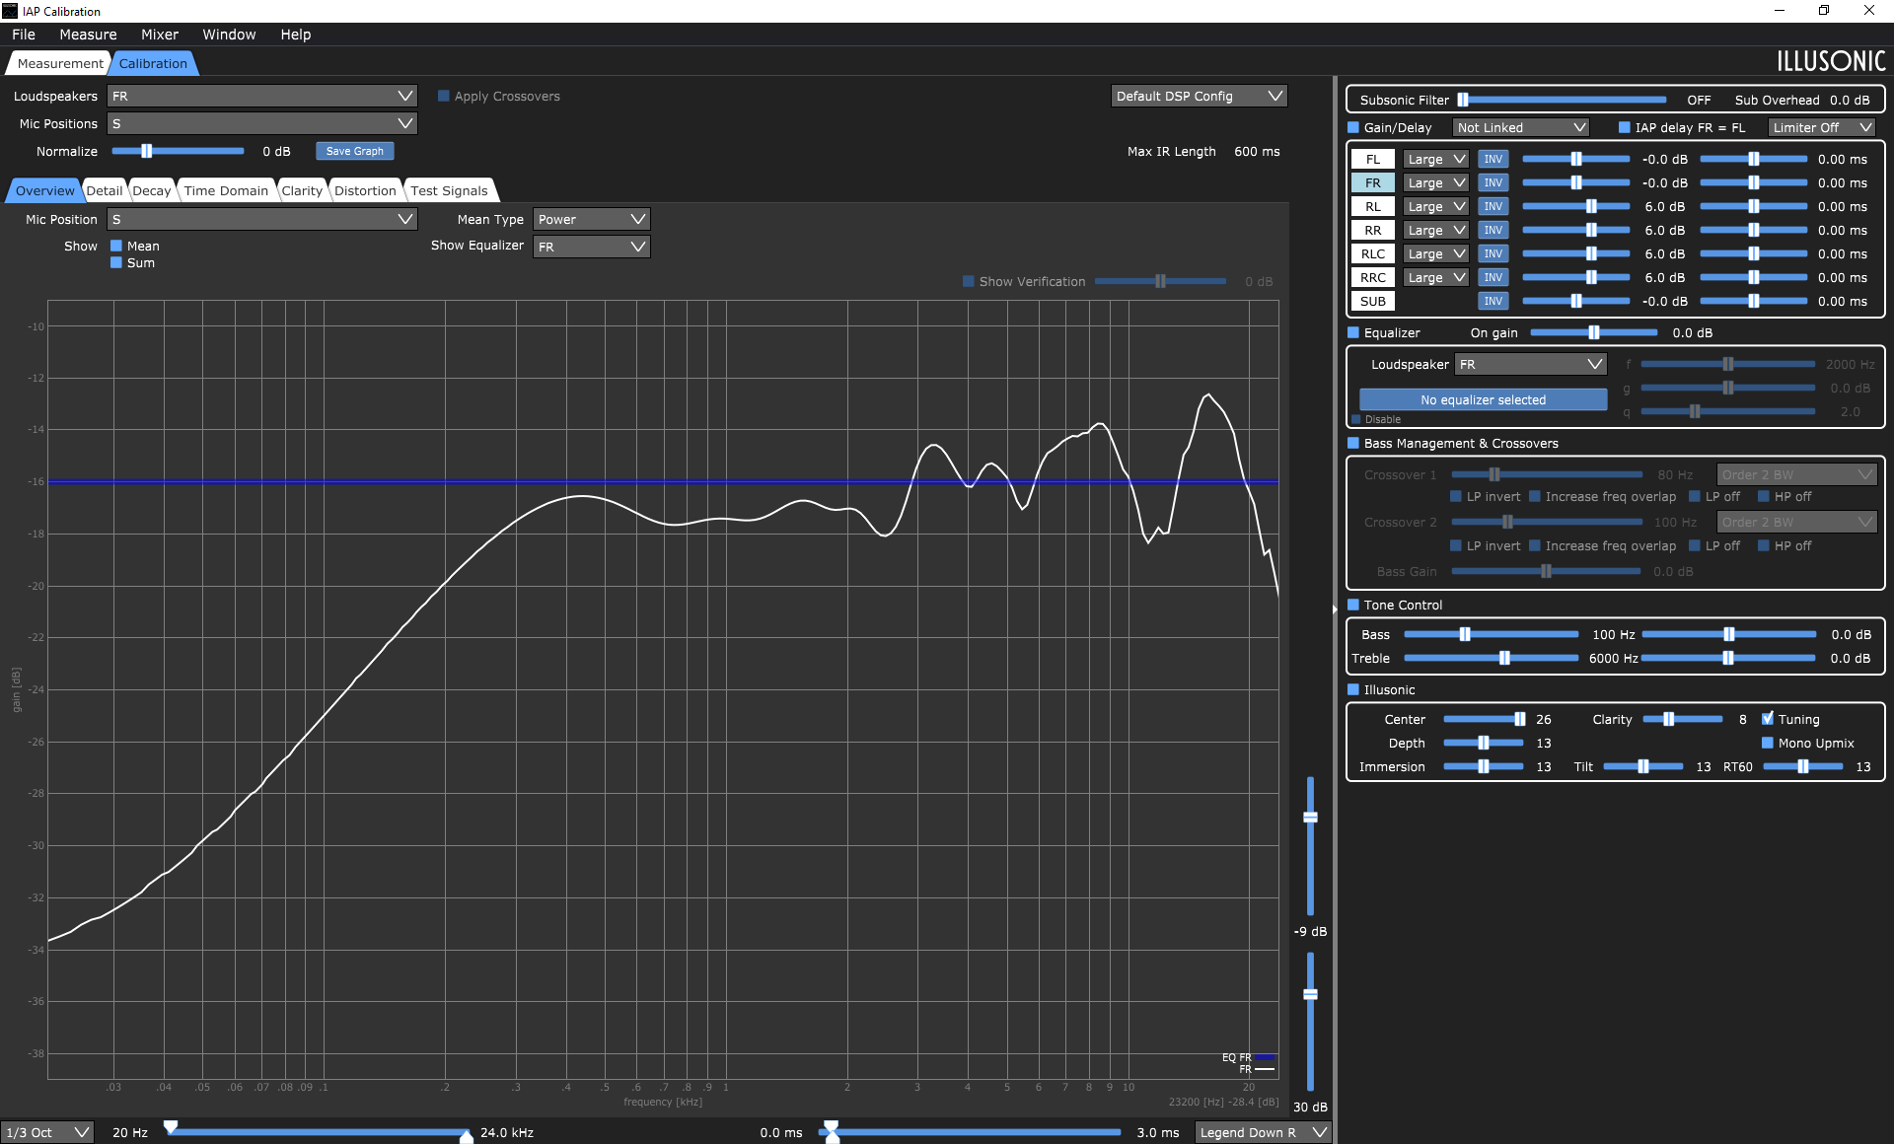This screenshot has height=1144, width=1894.
Task: Toggle the Mean show checkbox
Action: [116, 246]
